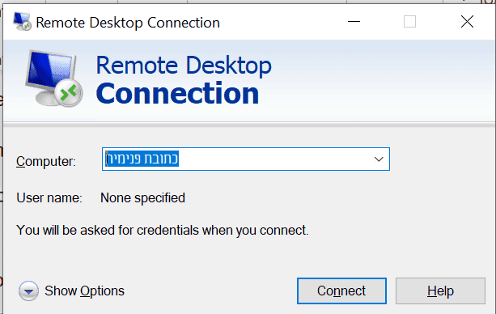Click the Remote Desktop title bar icon

[22, 22]
